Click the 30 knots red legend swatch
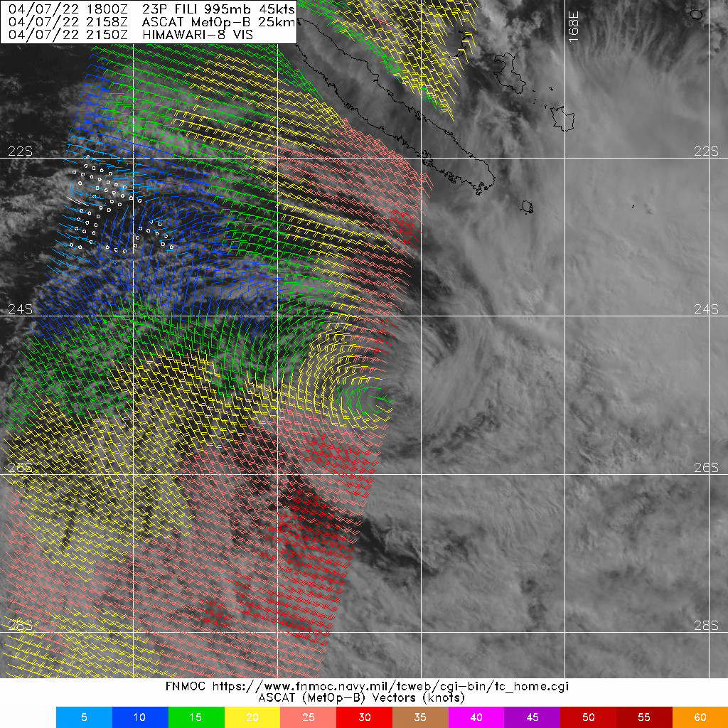 pos(365,717)
